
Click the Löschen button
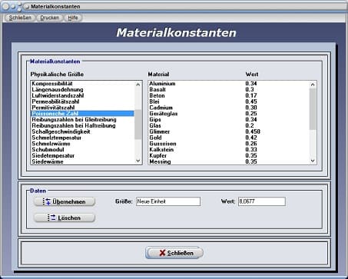(65, 218)
